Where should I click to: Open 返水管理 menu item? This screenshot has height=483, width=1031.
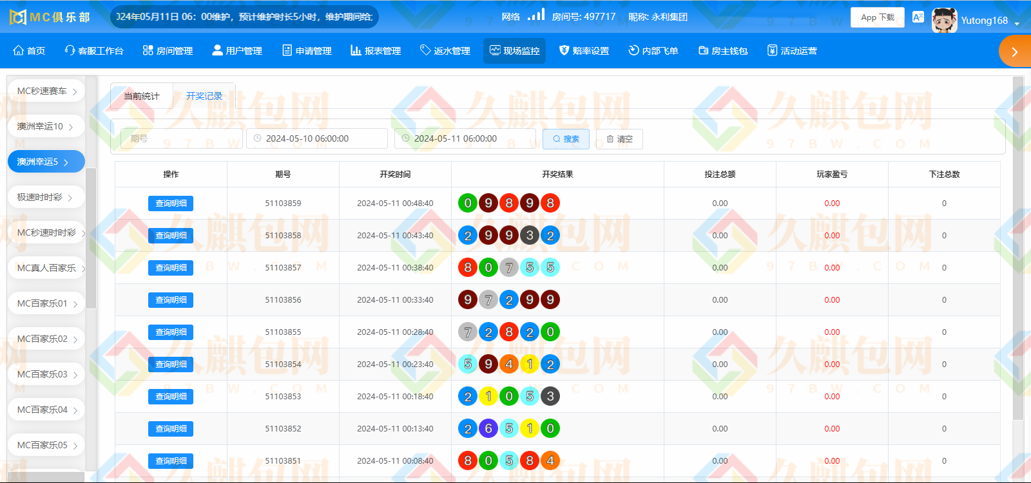[x=445, y=51]
